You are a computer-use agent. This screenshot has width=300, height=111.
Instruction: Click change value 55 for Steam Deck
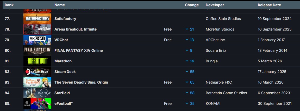tap(192, 72)
